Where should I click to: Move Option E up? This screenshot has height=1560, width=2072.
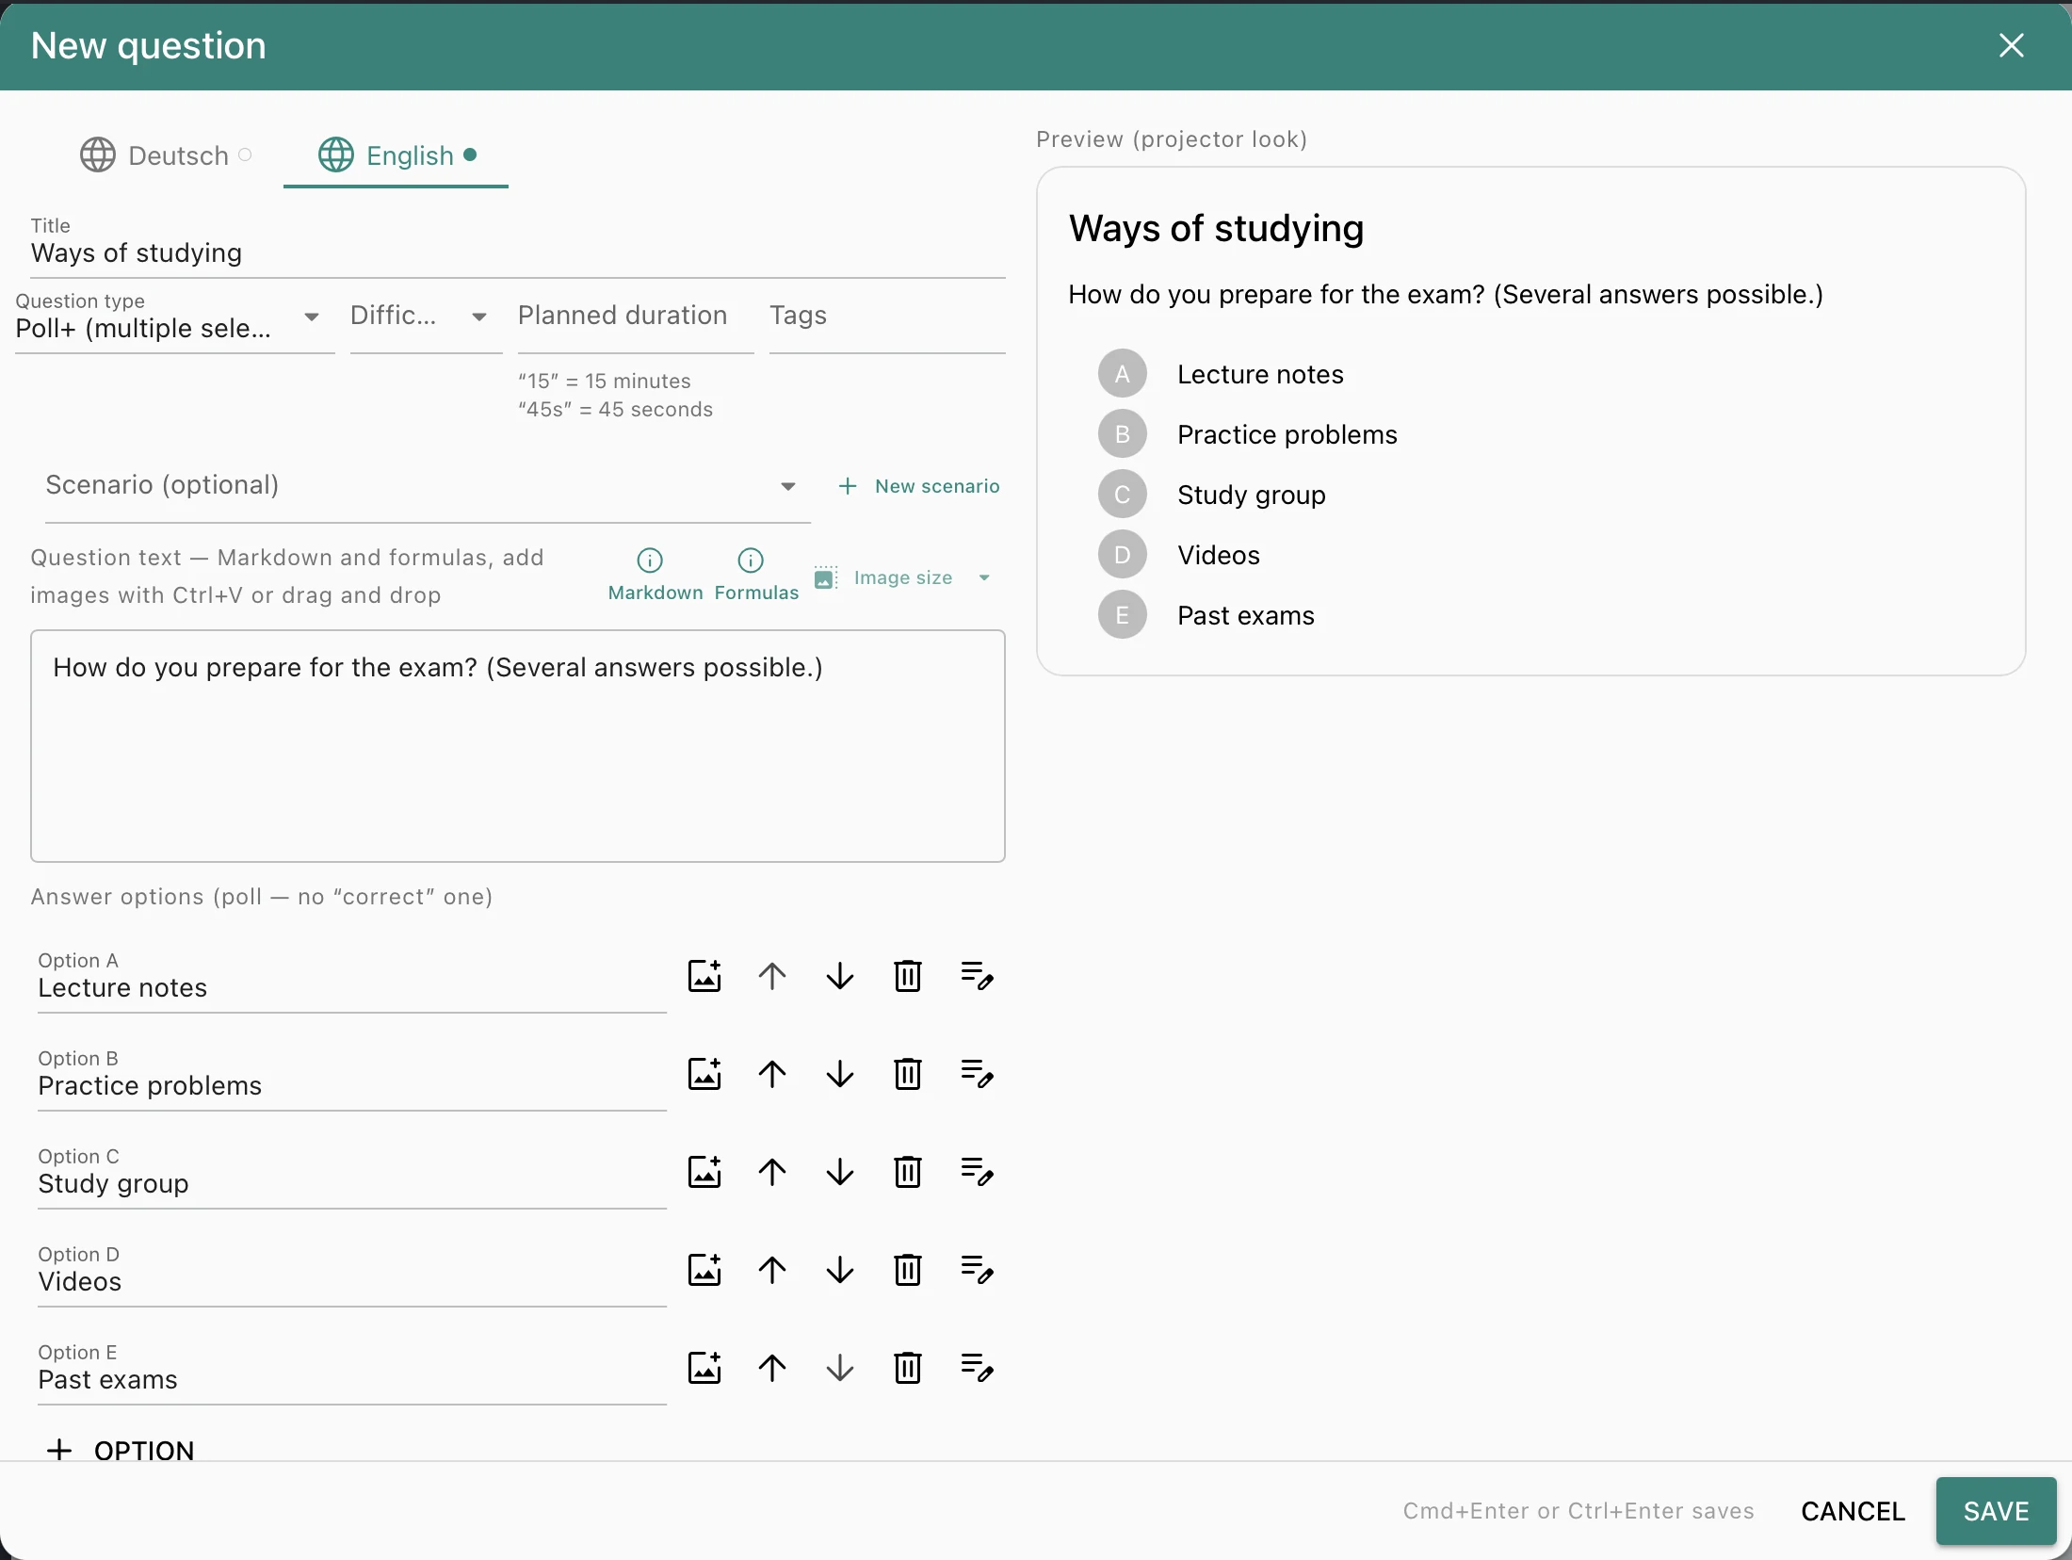coord(772,1368)
